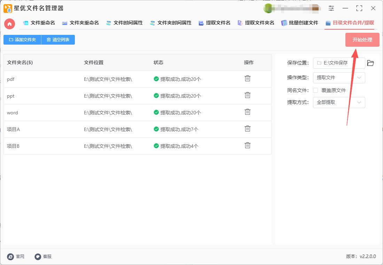
Task: Delete the 项目A row
Action: (x=248, y=129)
